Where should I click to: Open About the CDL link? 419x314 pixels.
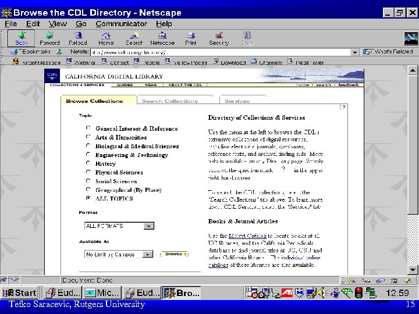[x=185, y=85]
